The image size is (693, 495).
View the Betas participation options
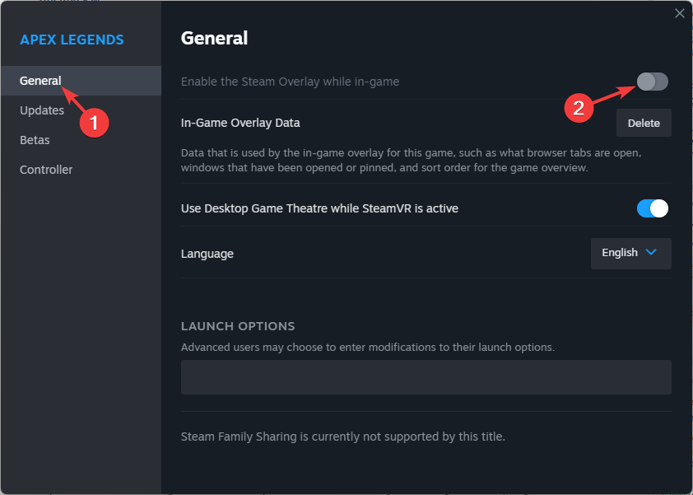[34, 139]
